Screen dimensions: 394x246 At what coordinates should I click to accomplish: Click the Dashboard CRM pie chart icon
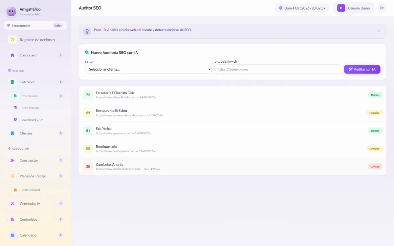point(15,120)
